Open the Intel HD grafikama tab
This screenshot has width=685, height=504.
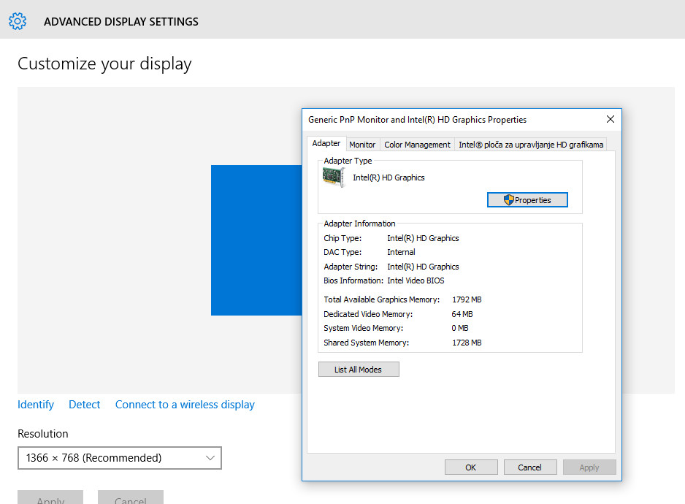[531, 145]
